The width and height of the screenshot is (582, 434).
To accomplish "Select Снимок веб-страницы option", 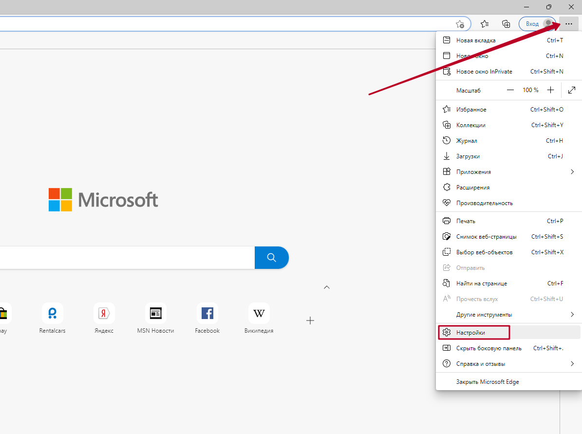I will coord(508,237).
